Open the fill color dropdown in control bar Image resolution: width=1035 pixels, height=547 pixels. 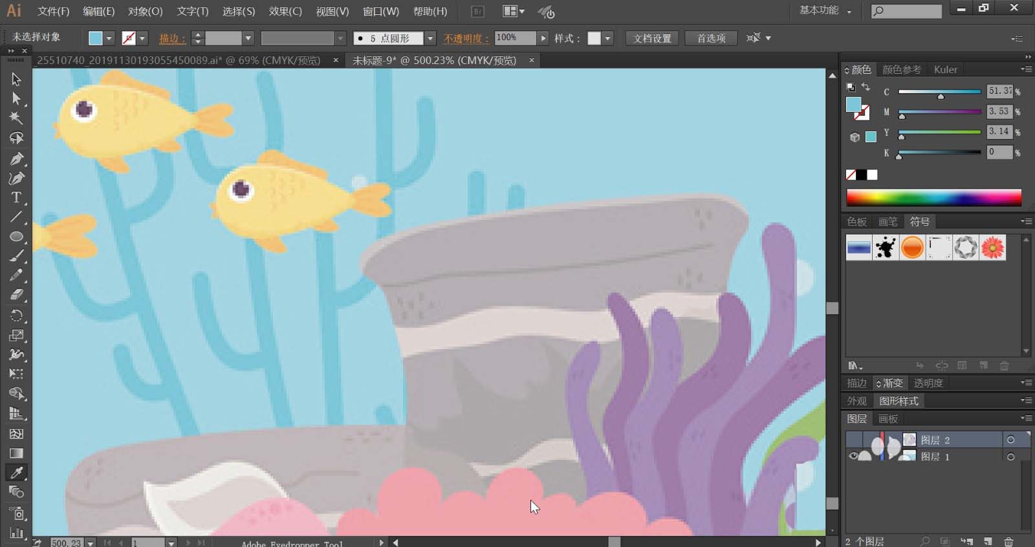[109, 38]
